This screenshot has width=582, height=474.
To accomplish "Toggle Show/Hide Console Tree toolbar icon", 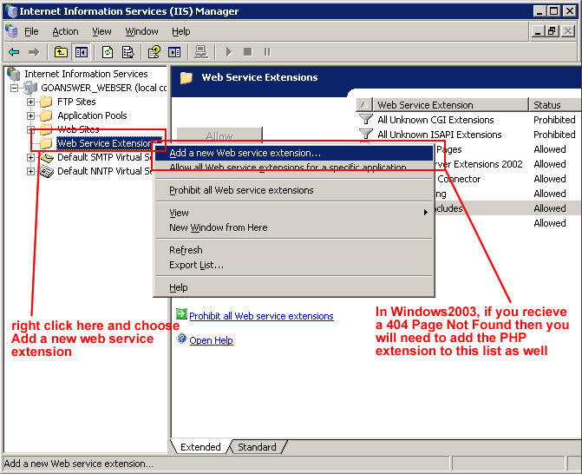I will (x=81, y=52).
